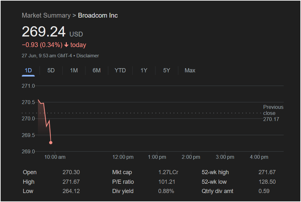301x202 pixels.
Task: Open the Market Summary breadcrumb link
Action: (46, 15)
